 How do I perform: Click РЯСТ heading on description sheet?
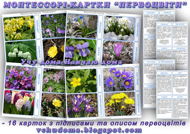pos(180,73)
